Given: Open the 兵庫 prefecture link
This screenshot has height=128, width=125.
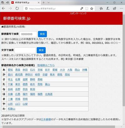Looking at the screenshot, I should click(10, 94).
